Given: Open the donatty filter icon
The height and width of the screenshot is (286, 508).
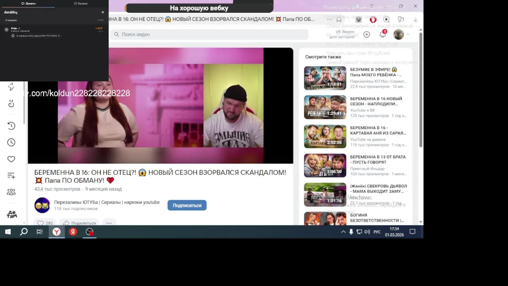Looking at the screenshot, I should (x=103, y=12).
